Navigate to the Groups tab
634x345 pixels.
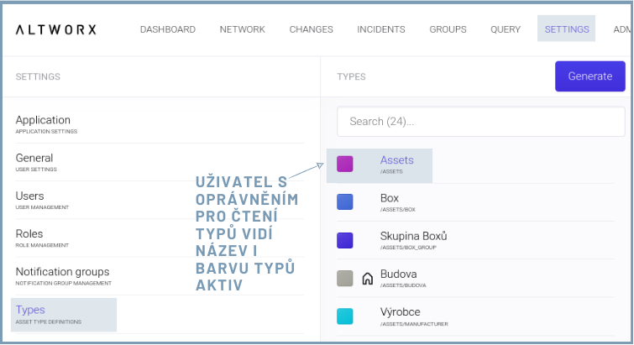click(x=448, y=29)
